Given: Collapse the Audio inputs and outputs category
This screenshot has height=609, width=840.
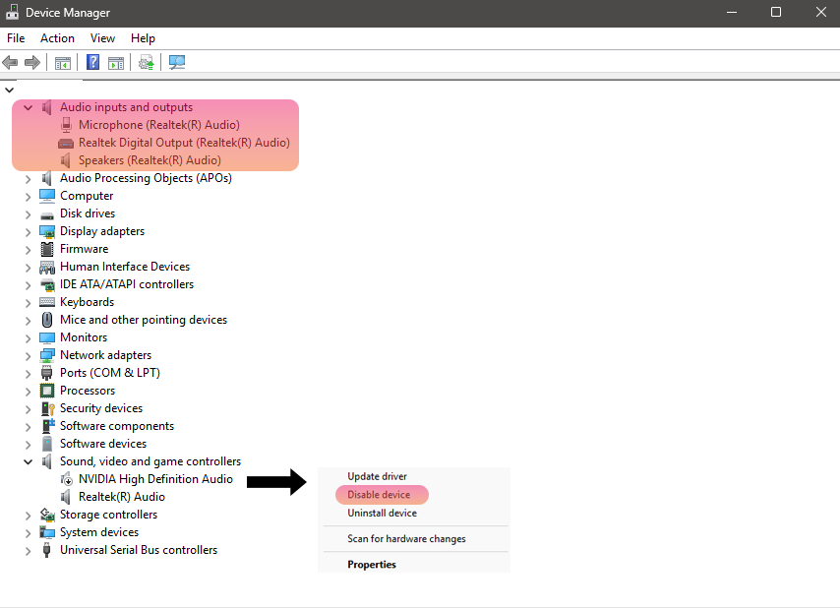Looking at the screenshot, I should tap(28, 107).
